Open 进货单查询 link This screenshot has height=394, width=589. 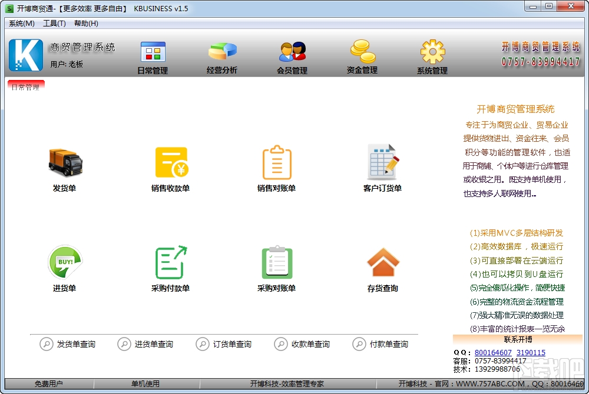pos(154,344)
